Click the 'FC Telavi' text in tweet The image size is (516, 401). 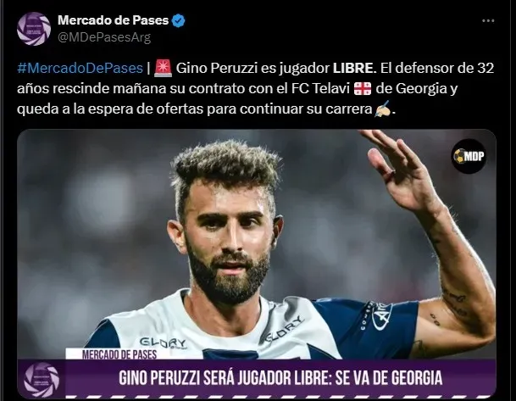(320, 88)
